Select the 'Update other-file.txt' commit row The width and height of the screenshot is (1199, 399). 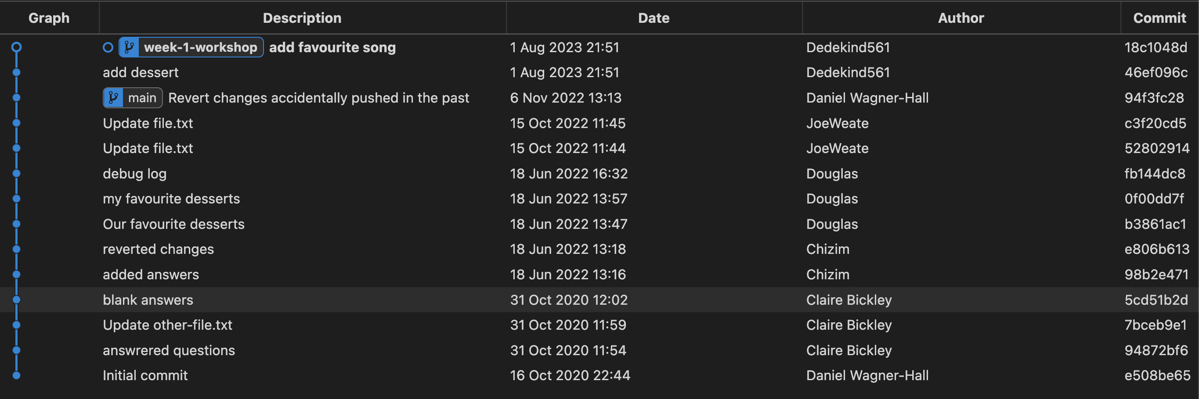167,325
